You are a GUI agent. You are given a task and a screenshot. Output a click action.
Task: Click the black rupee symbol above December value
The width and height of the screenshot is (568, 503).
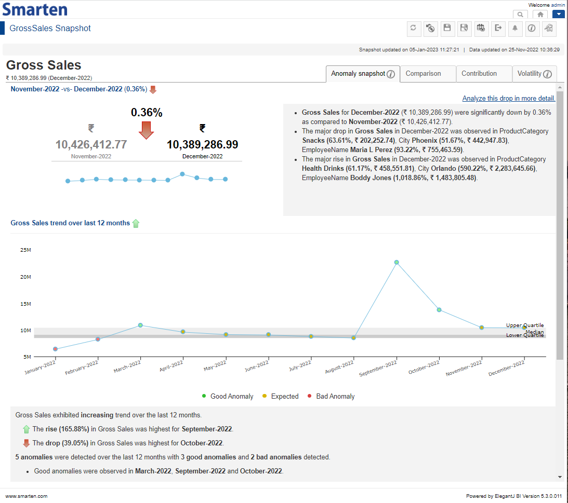(203, 128)
